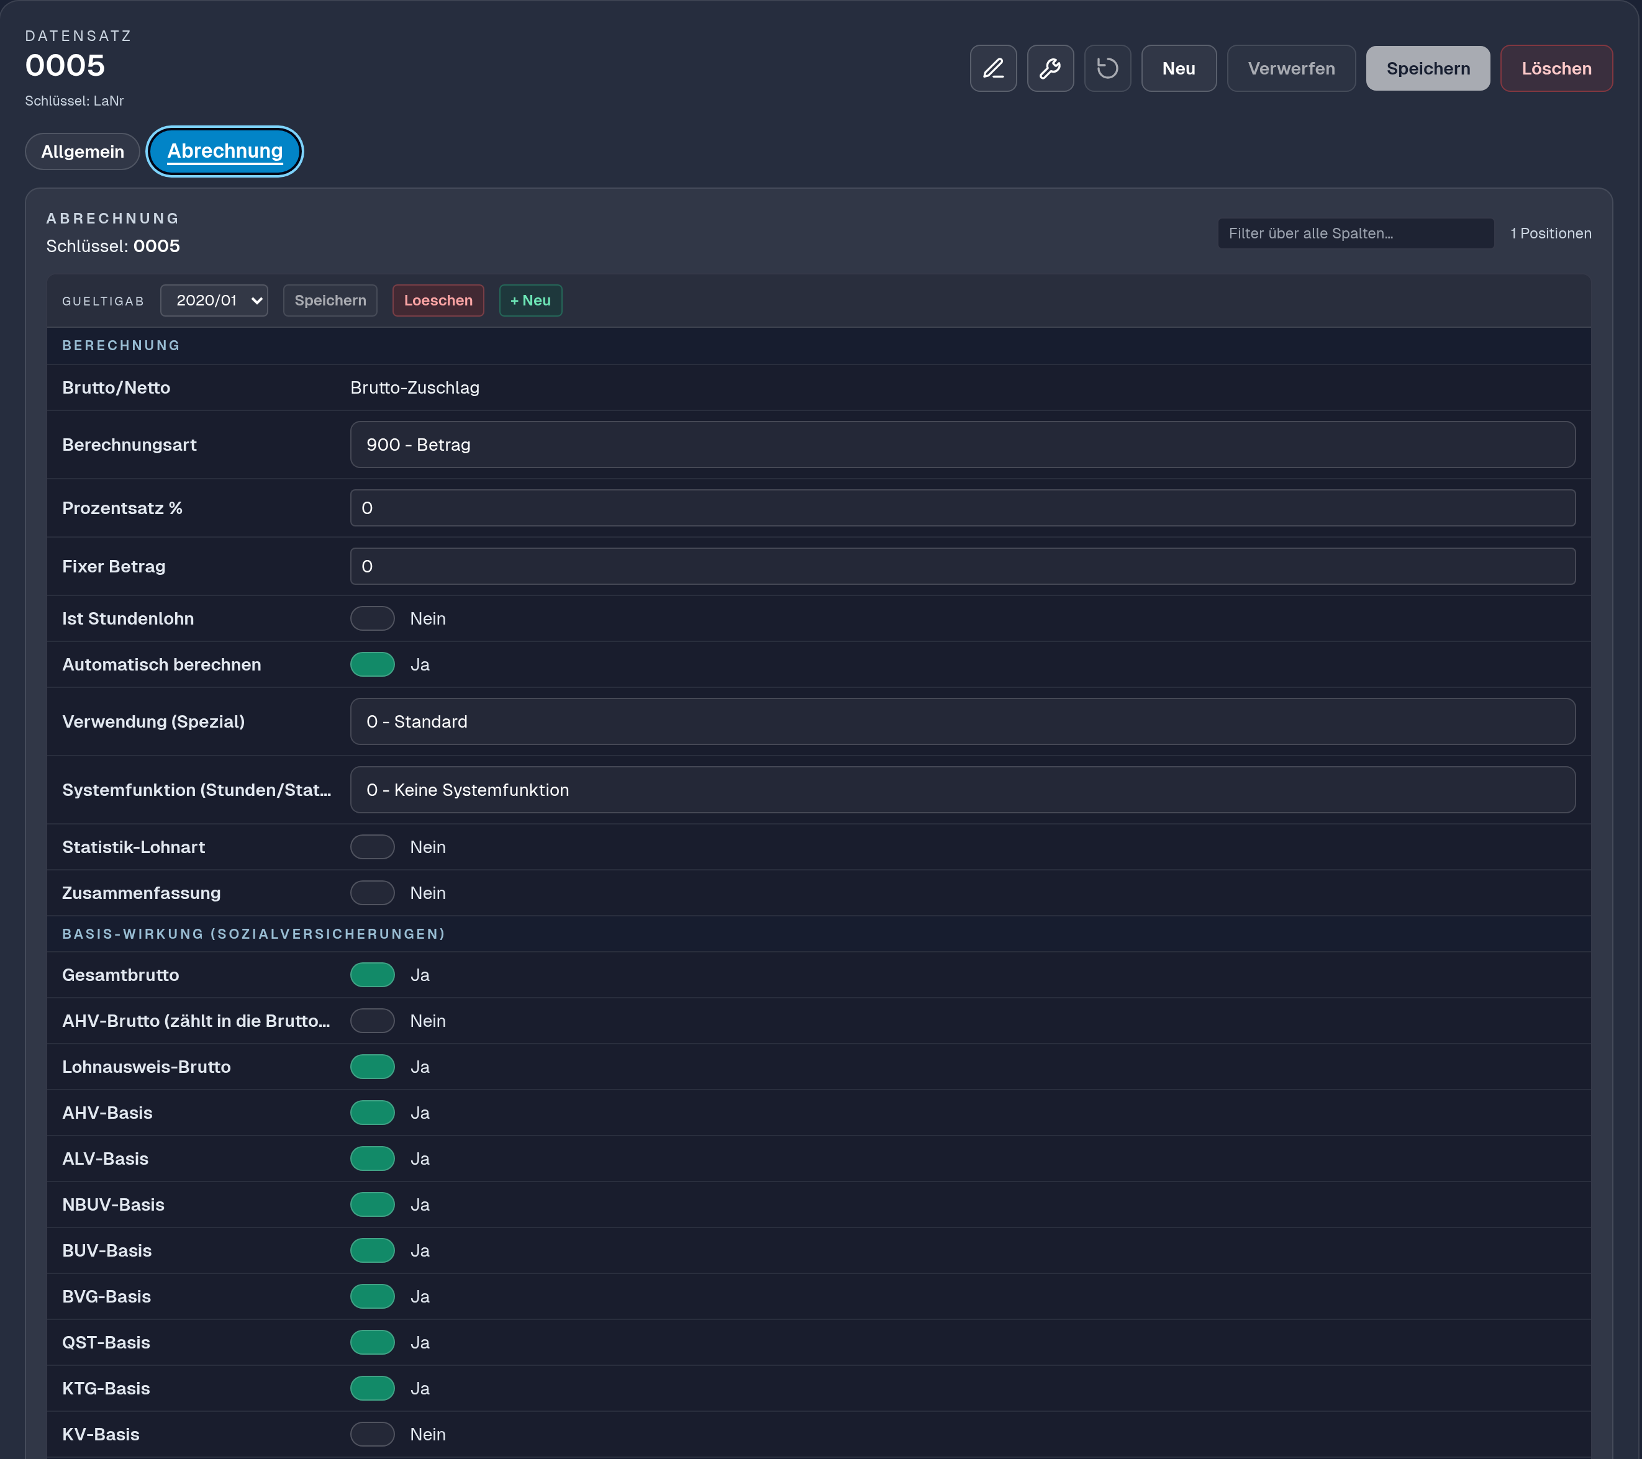This screenshot has height=1459, width=1642.
Task: Click the red Loeschen button
Action: [x=438, y=300]
